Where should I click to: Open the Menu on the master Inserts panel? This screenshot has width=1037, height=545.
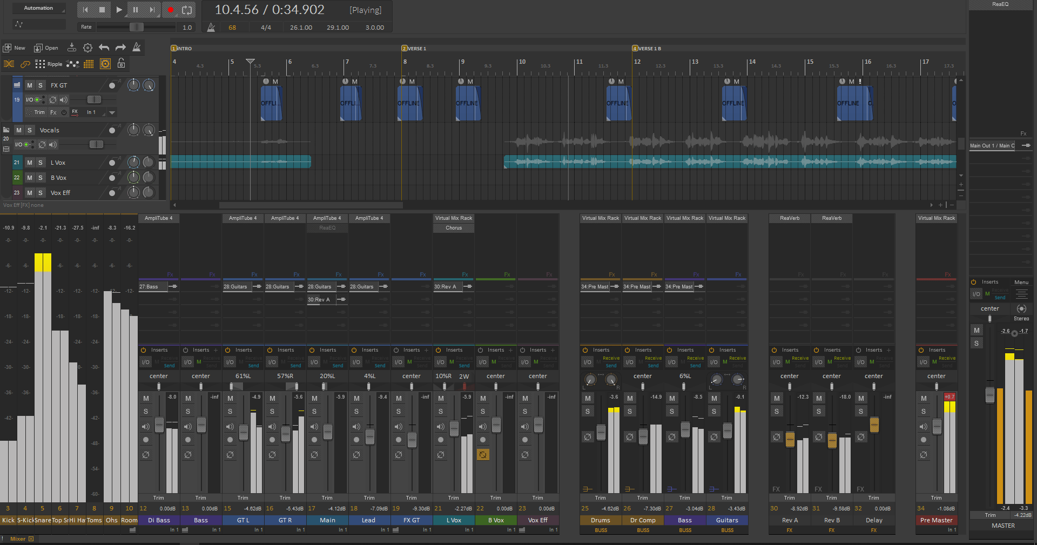(1022, 281)
